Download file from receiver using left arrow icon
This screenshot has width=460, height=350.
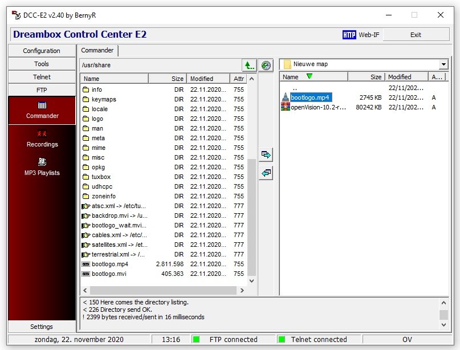click(266, 173)
